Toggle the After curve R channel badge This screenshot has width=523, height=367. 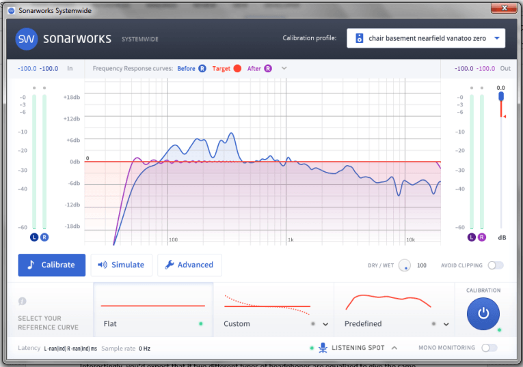point(268,68)
